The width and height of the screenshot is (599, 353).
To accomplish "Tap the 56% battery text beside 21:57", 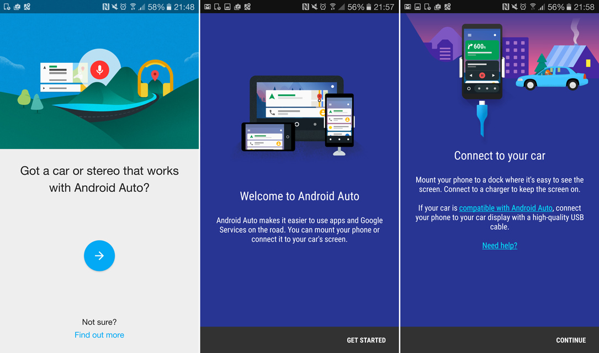I will (356, 7).
